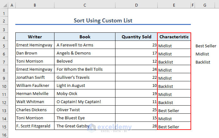This screenshot has width=219, height=138.
Task: Click the Sort Using Custom List title
Action: click(x=103, y=21)
